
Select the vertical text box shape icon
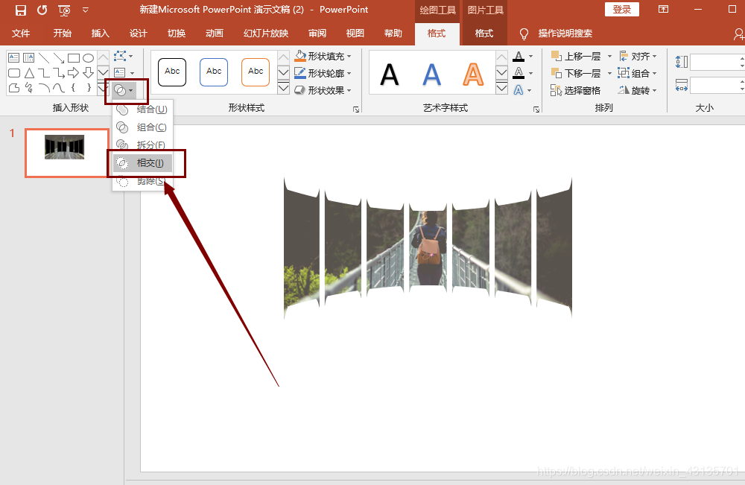coord(28,58)
